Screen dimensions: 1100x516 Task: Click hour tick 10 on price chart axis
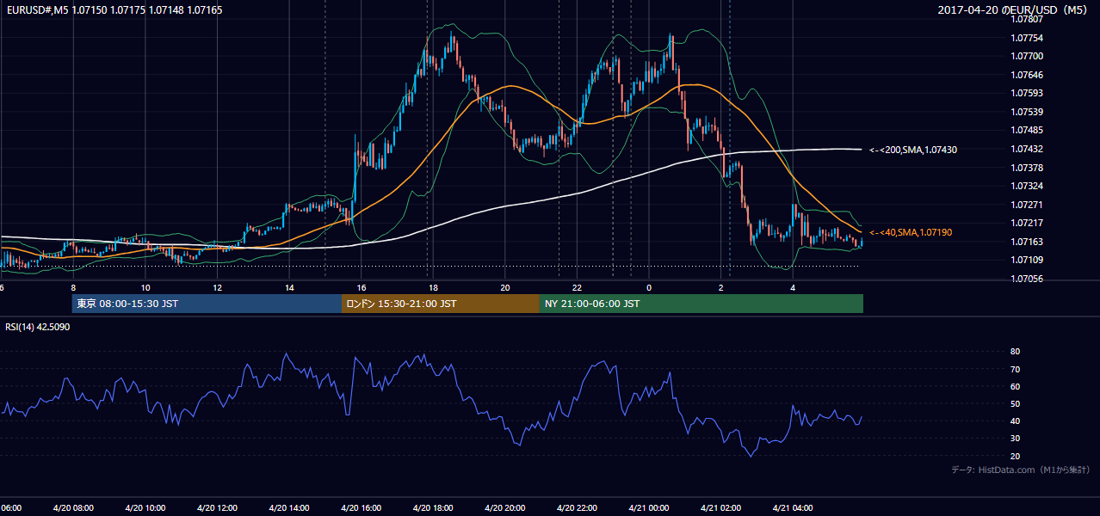[145, 287]
